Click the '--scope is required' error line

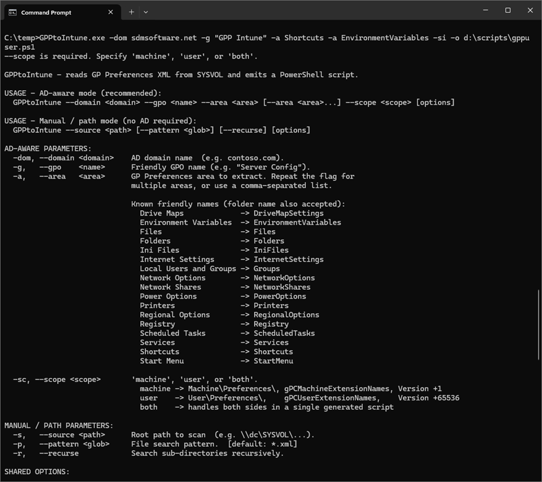tap(131, 56)
